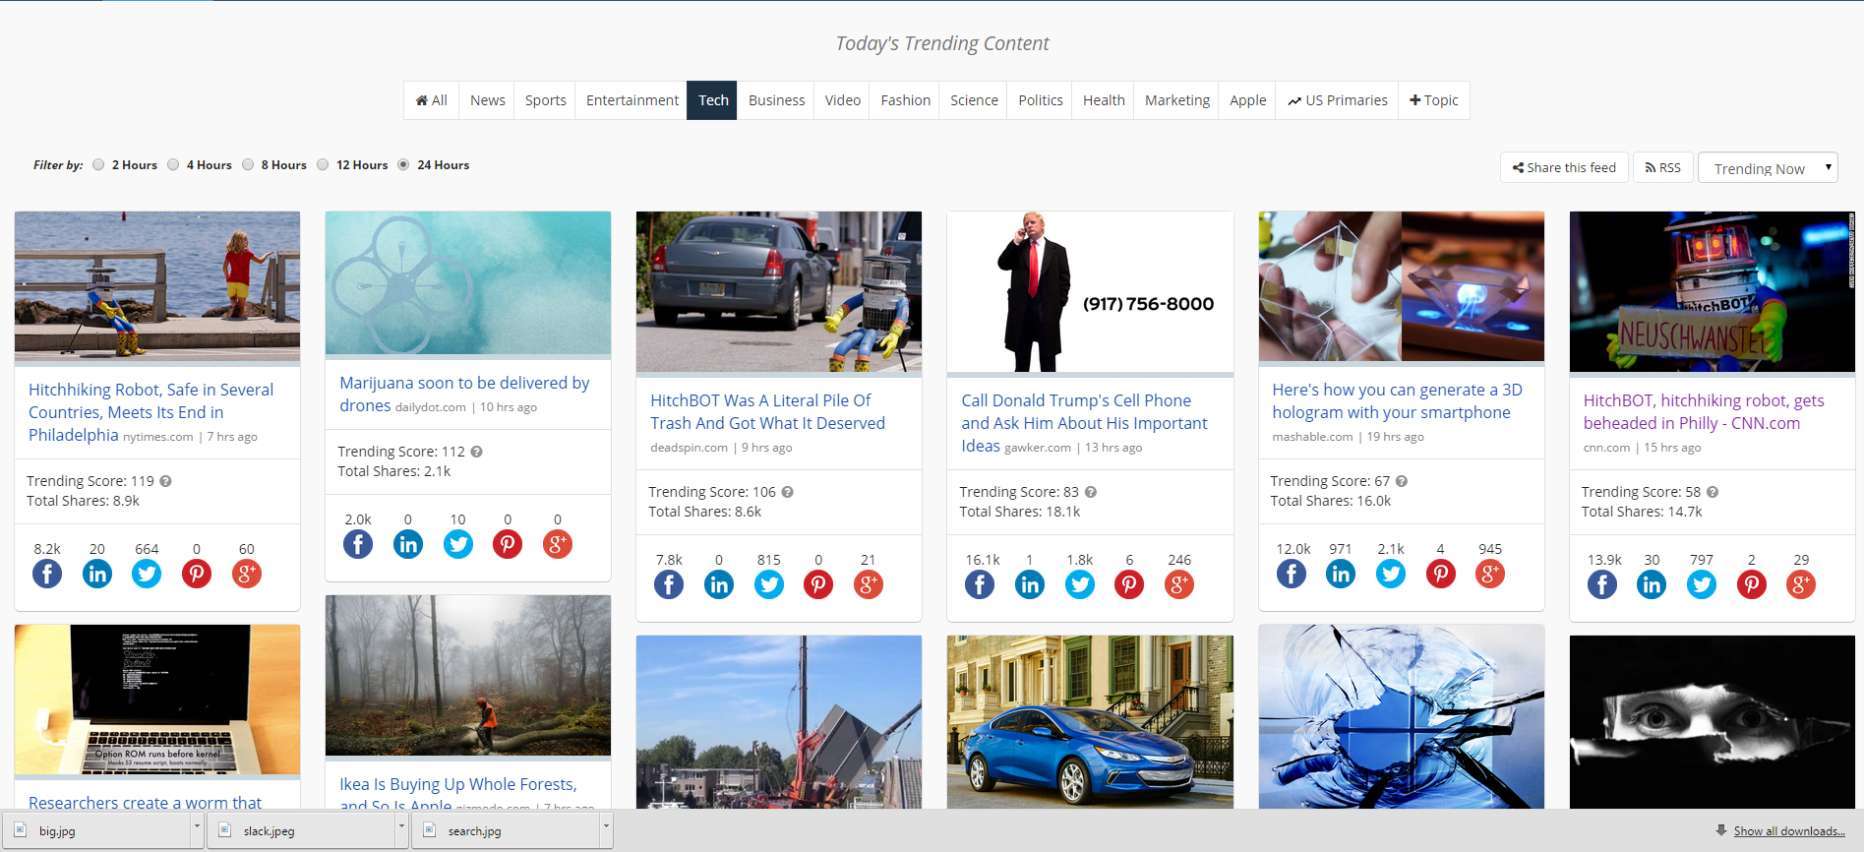Add a custom Topic tab
This screenshot has height=852, width=1864.
(x=1433, y=100)
